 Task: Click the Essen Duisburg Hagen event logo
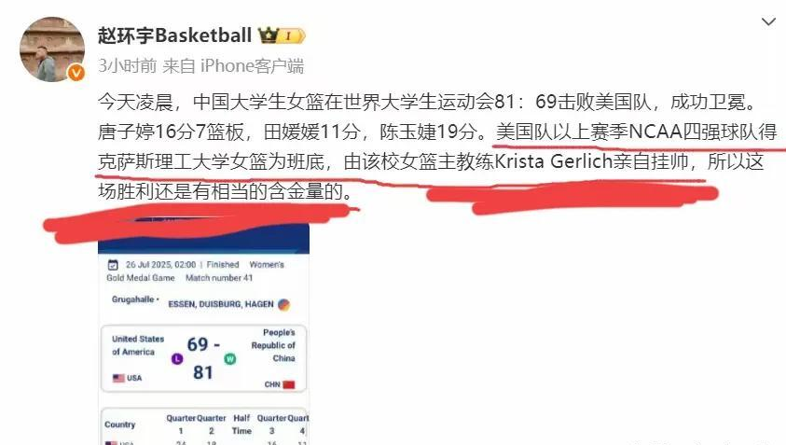(283, 304)
